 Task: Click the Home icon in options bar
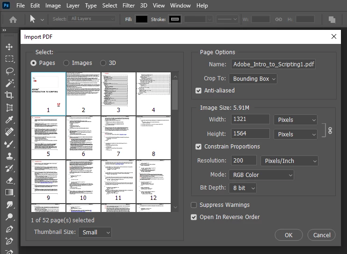tap(13, 20)
